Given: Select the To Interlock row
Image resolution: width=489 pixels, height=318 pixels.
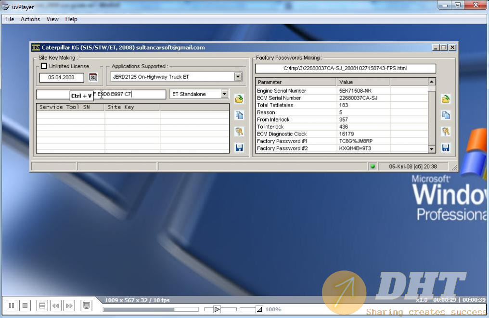Looking at the screenshot, I should [342, 127].
